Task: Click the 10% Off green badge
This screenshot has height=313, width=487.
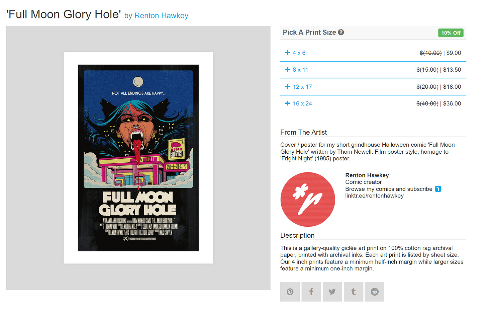Action: pos(451,33)
